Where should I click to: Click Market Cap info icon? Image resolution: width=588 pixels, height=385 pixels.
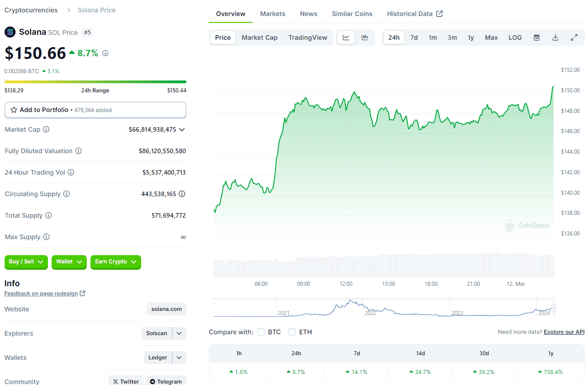46,129
